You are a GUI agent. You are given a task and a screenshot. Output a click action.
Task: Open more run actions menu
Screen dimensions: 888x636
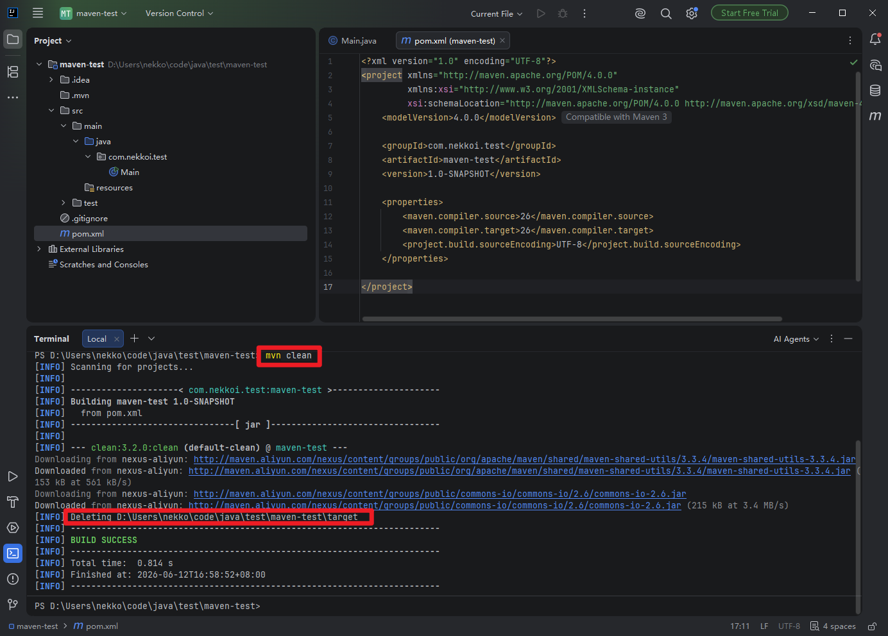pos(585,13)
